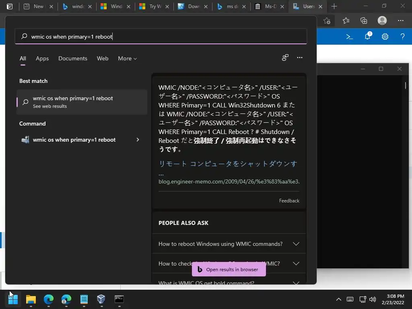
Task: Click the search box magnifier icon
Action: click(x=24, y=36)
